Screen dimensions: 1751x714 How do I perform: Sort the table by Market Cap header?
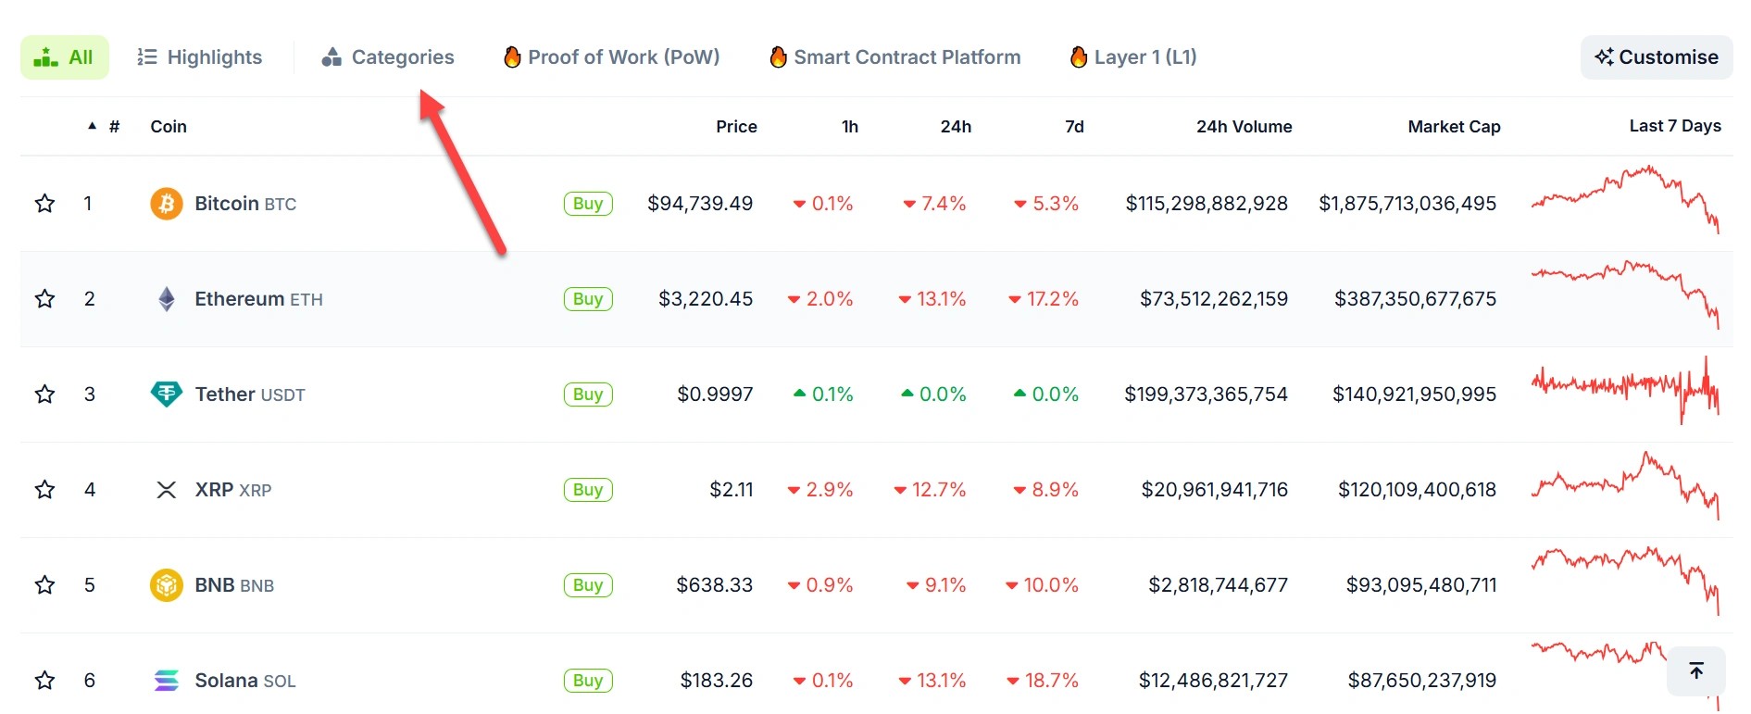1453,127
